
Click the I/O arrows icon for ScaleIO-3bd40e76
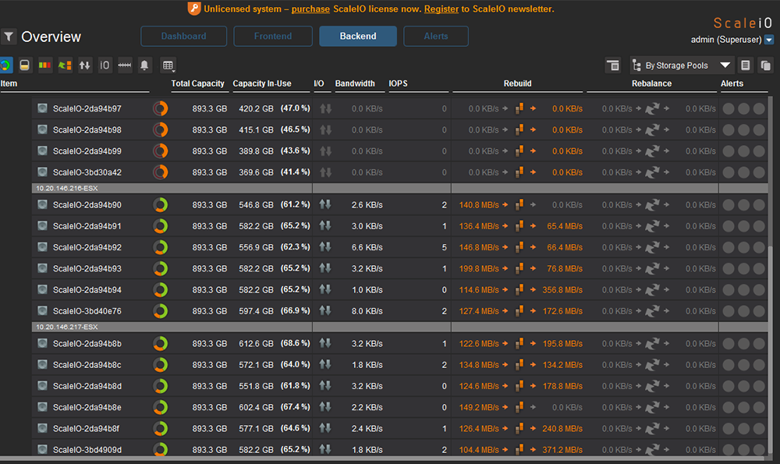click(x=325, y=311)
